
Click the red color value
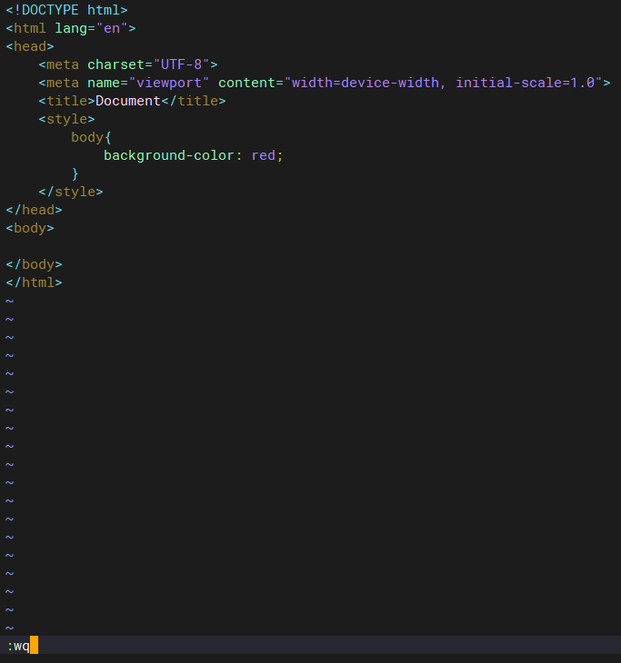pos(263,155)
